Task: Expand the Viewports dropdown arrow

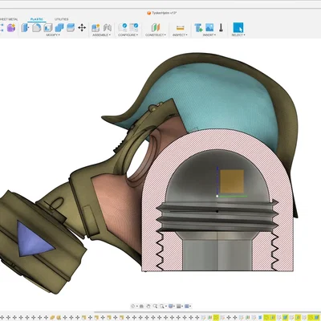Action: [x=190, y=307]
